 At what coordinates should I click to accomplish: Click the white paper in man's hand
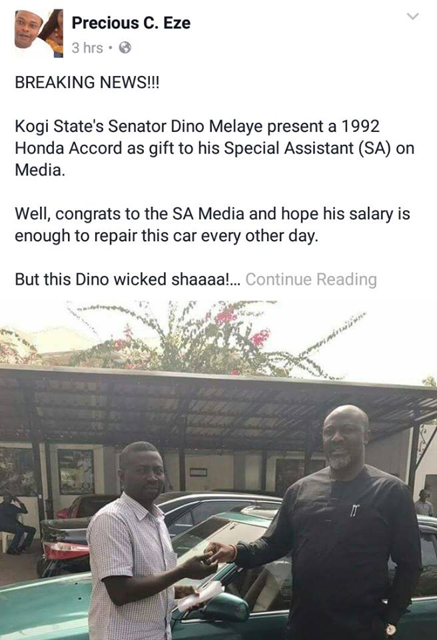(201, 597)
